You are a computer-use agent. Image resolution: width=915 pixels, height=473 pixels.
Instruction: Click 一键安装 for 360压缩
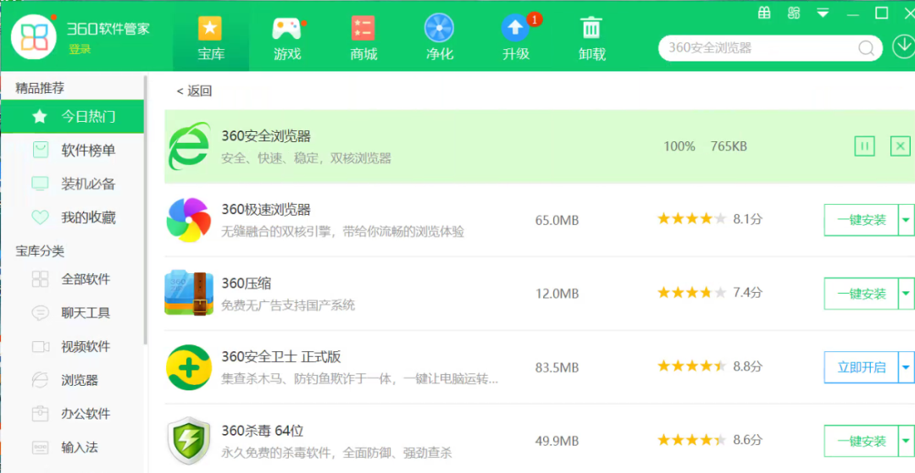click(862, 294)
